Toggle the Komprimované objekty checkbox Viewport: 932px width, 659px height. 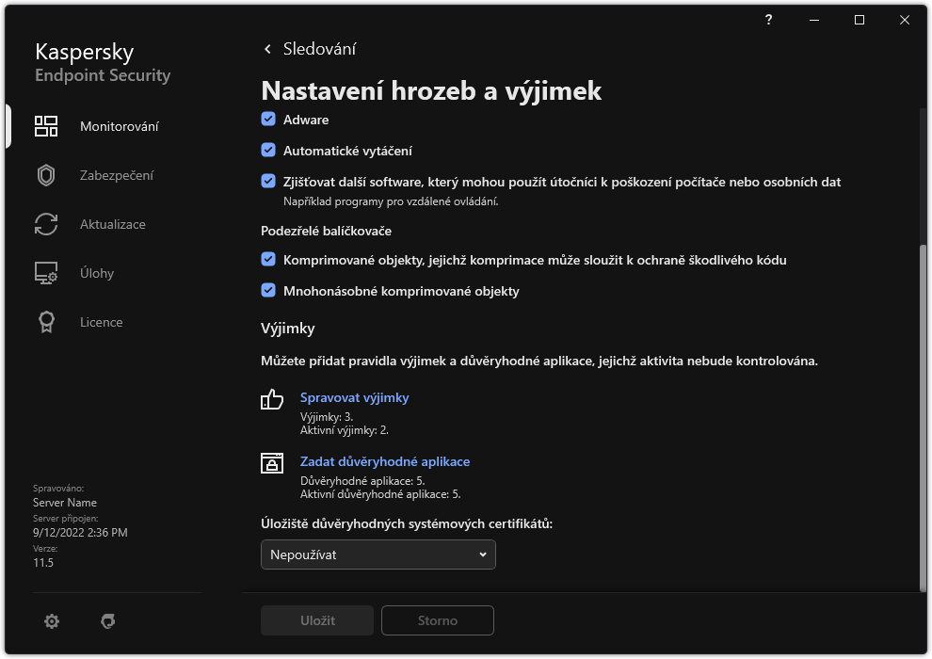click(267, 260)
